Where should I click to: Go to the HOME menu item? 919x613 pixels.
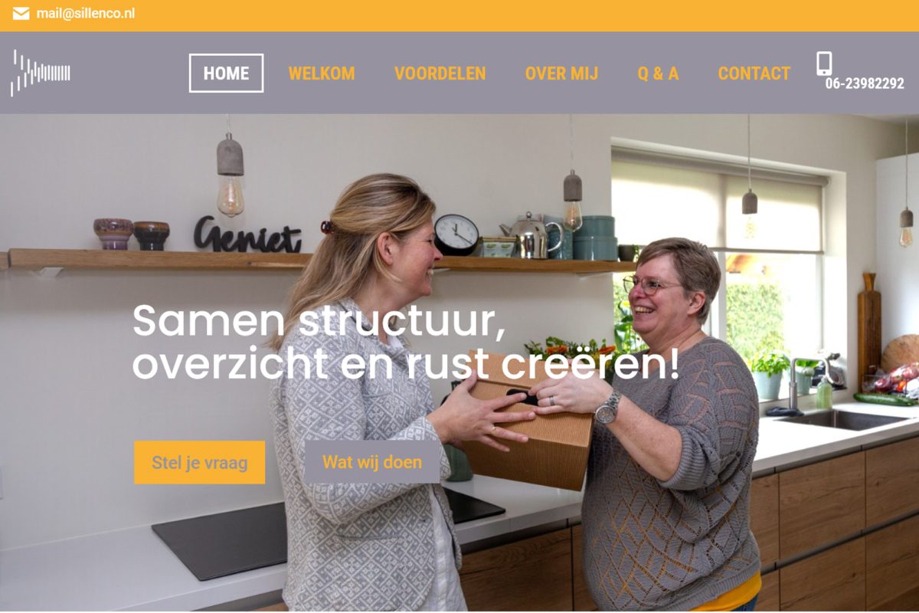coord(226,74)
